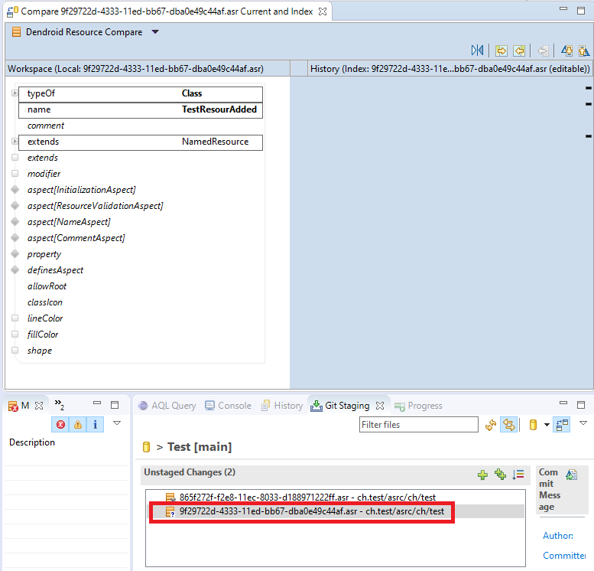Go to the previous difference
Screen dimensions: 594x571
[584, 51]
